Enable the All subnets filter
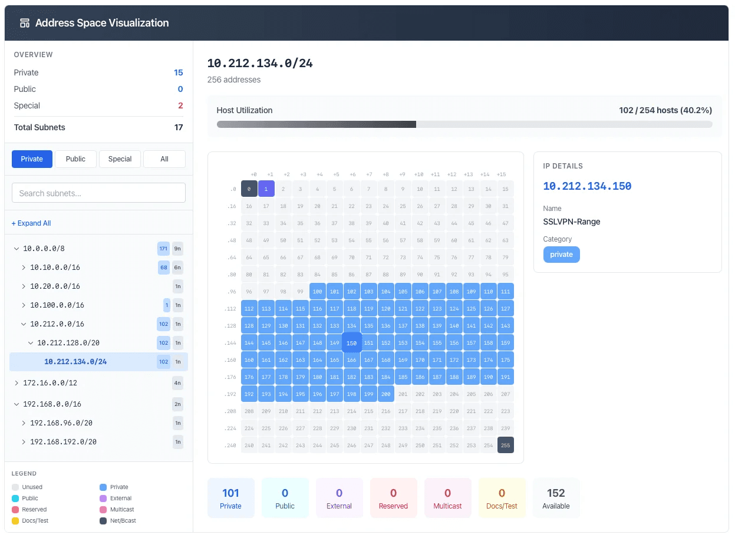This screenshot has height=538, width=735. [x=164, y=159]
